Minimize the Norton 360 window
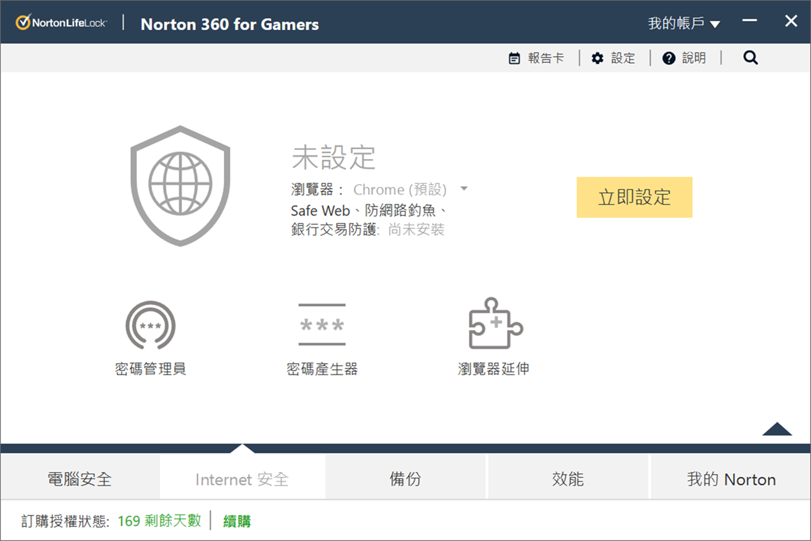The image size is (811, 541). coord(750,21)
